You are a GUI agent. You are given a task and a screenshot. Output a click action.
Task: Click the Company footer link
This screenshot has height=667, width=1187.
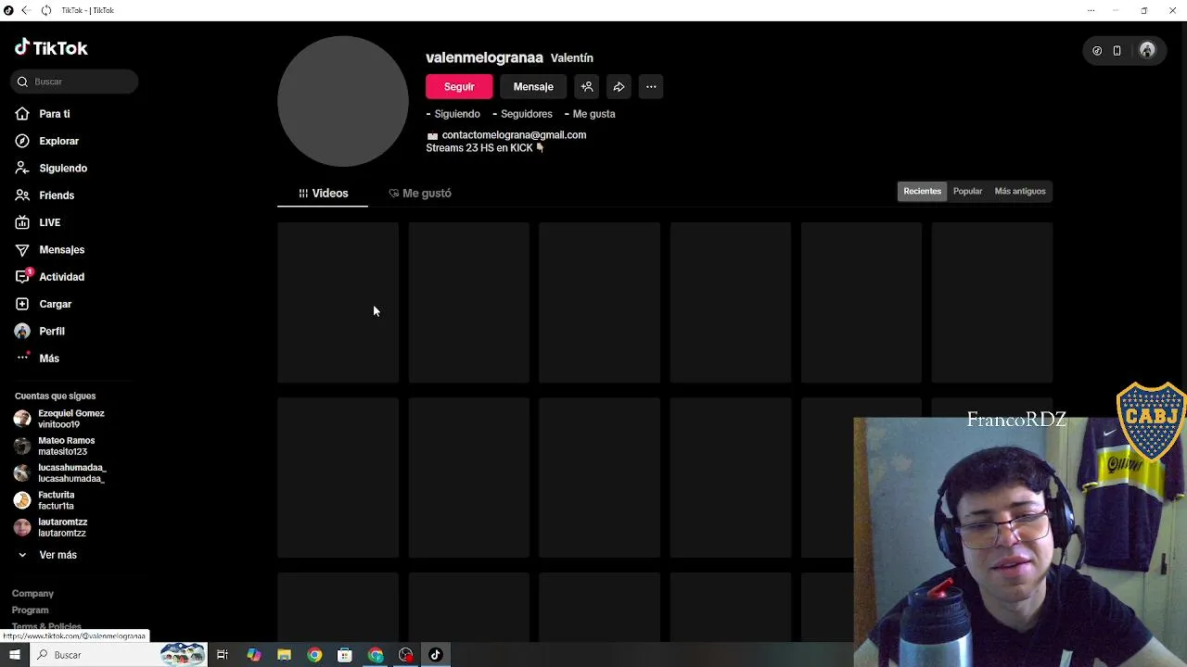[x=32, y=593]
